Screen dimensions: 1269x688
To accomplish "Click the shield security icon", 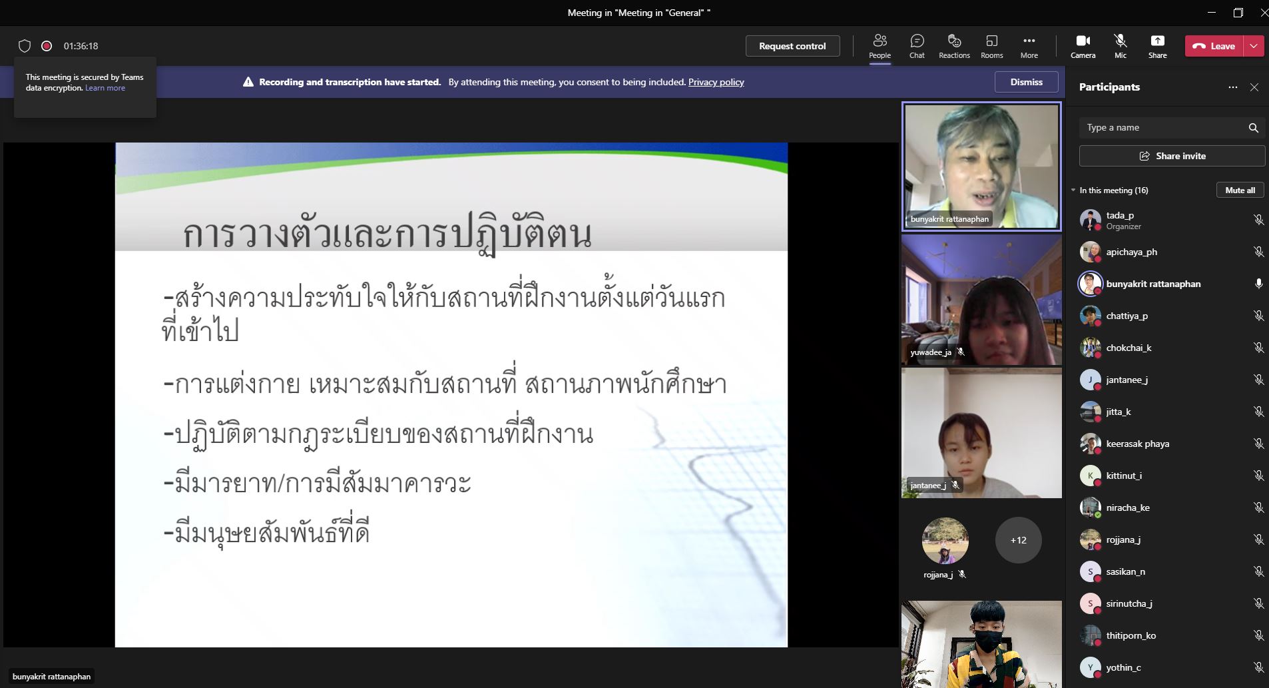I will point(25,46).
